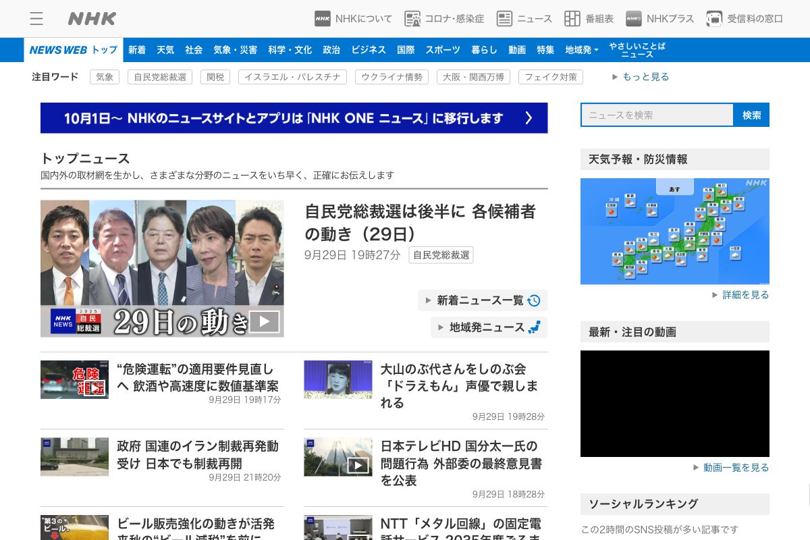Click the 番組表 schedule grid icon
The image size is (810, 540).
[x=572, y=19]
